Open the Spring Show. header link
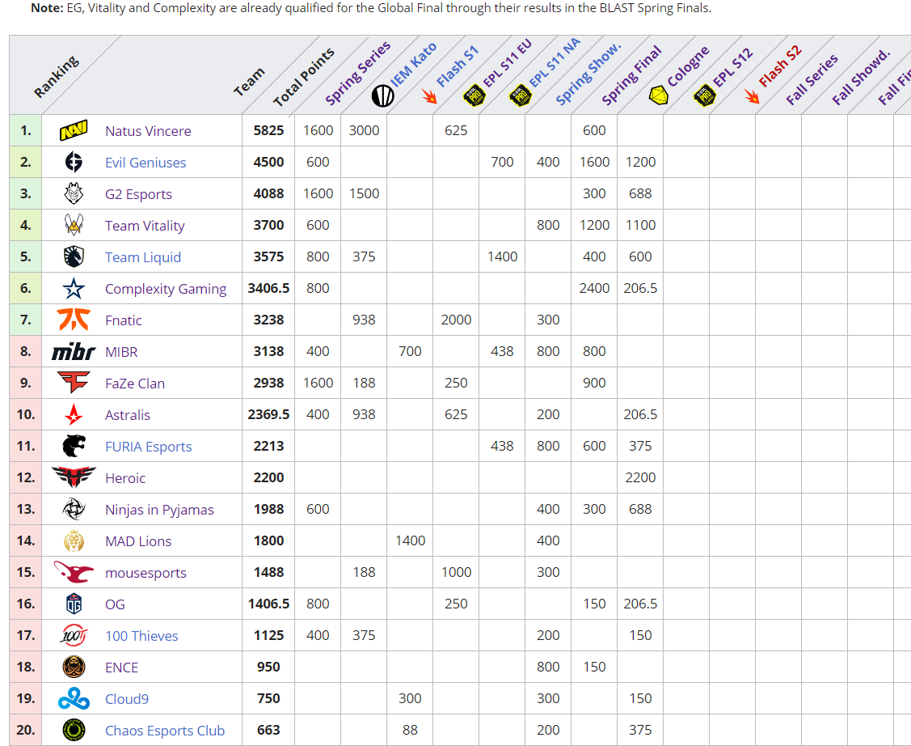This screenshot has height=746, width=911. pos(588,74)
